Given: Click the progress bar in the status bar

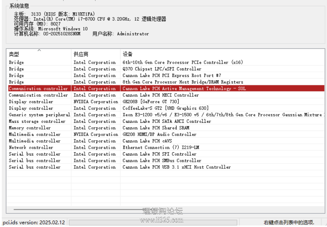Looking at the screenshot, I should tap(153, 222).
